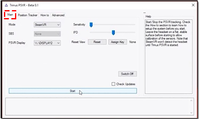This screenshot has height=119, width=199.
Task: Open the Mode dropdown showing SteamVR
Action: coord(47,25)
